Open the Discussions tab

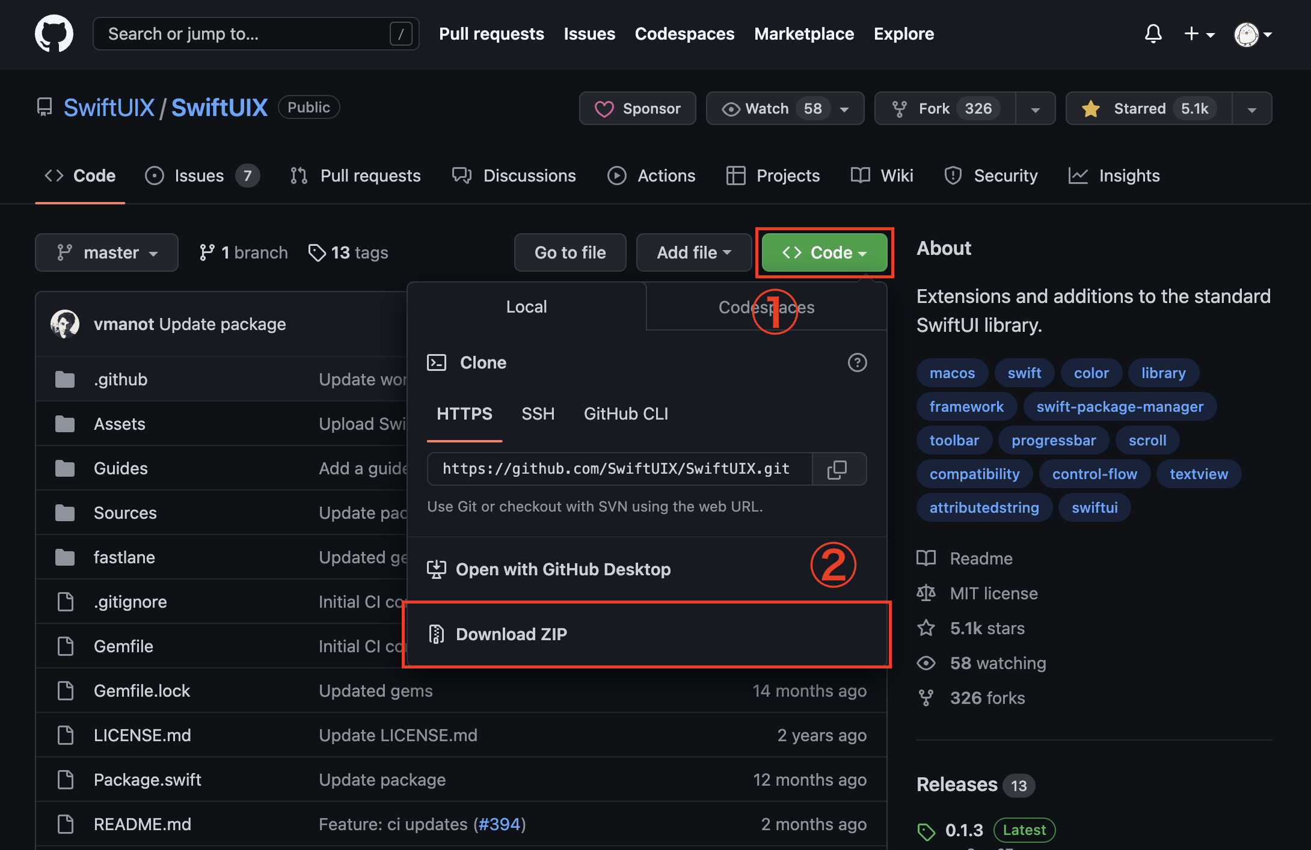[514, 176]
